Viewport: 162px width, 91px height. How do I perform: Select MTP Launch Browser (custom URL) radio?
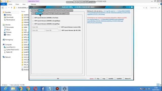[x=60, y=27]
